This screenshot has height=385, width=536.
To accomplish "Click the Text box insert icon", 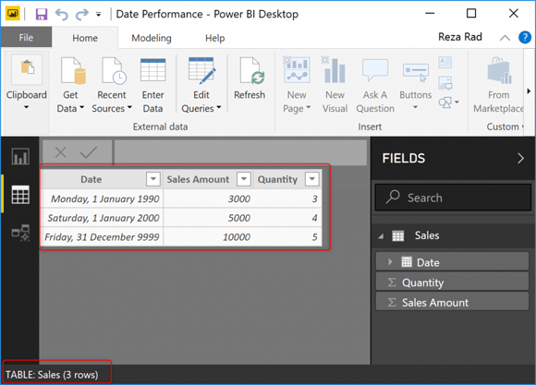I will pyautogui.click(x=445, y=62).
